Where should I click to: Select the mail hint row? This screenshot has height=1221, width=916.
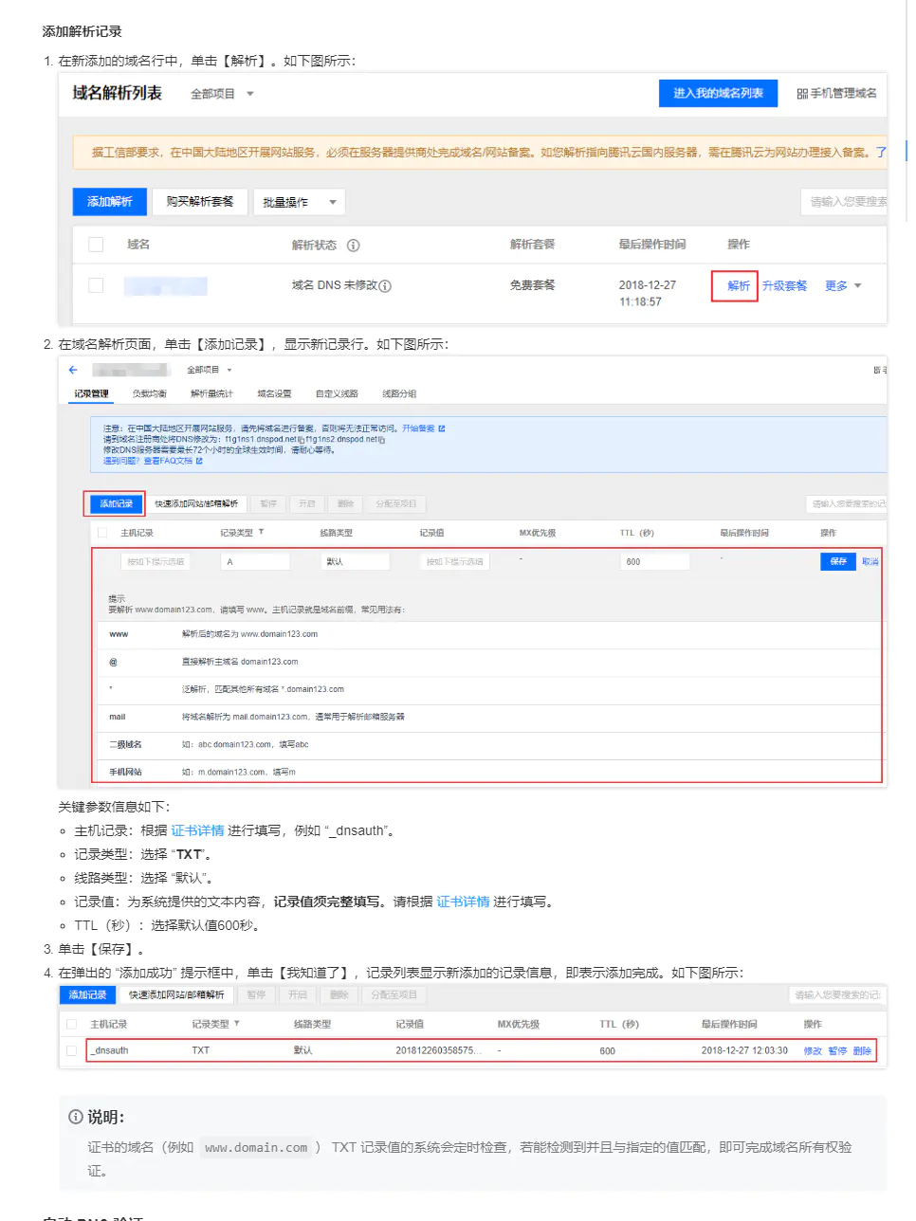(489, 717)
